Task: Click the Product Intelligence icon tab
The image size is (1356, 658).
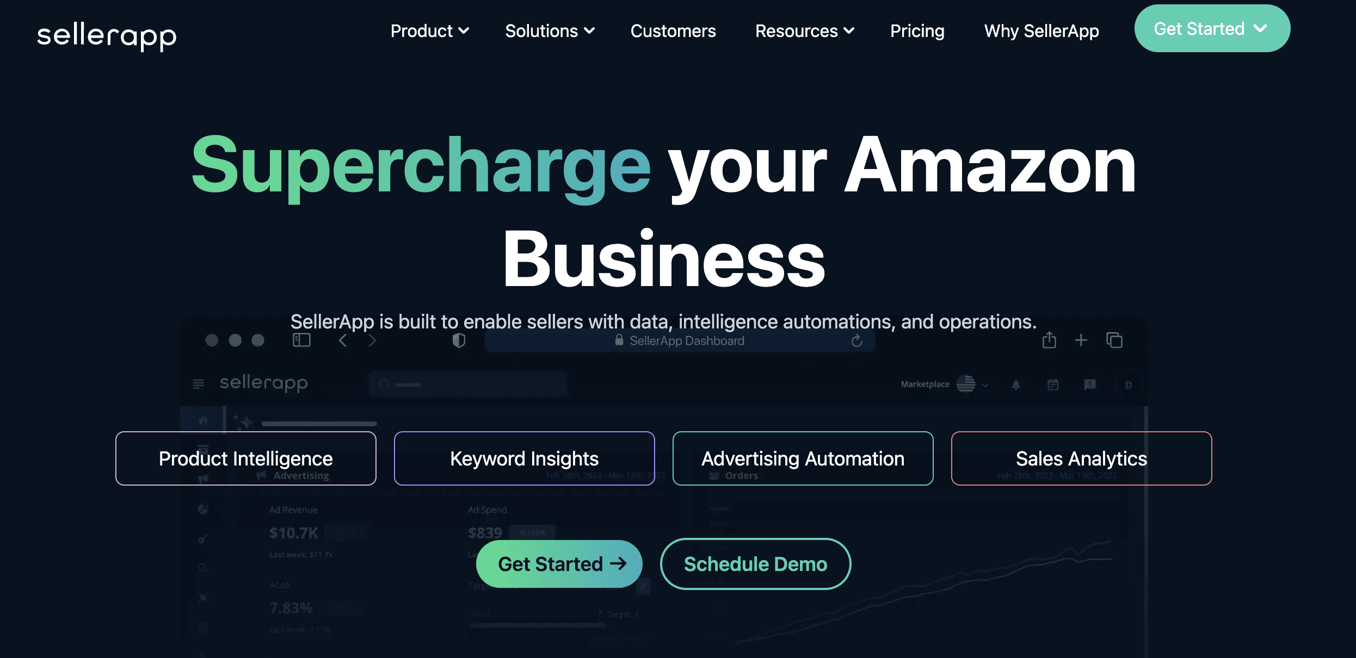Action: [245, 458]
